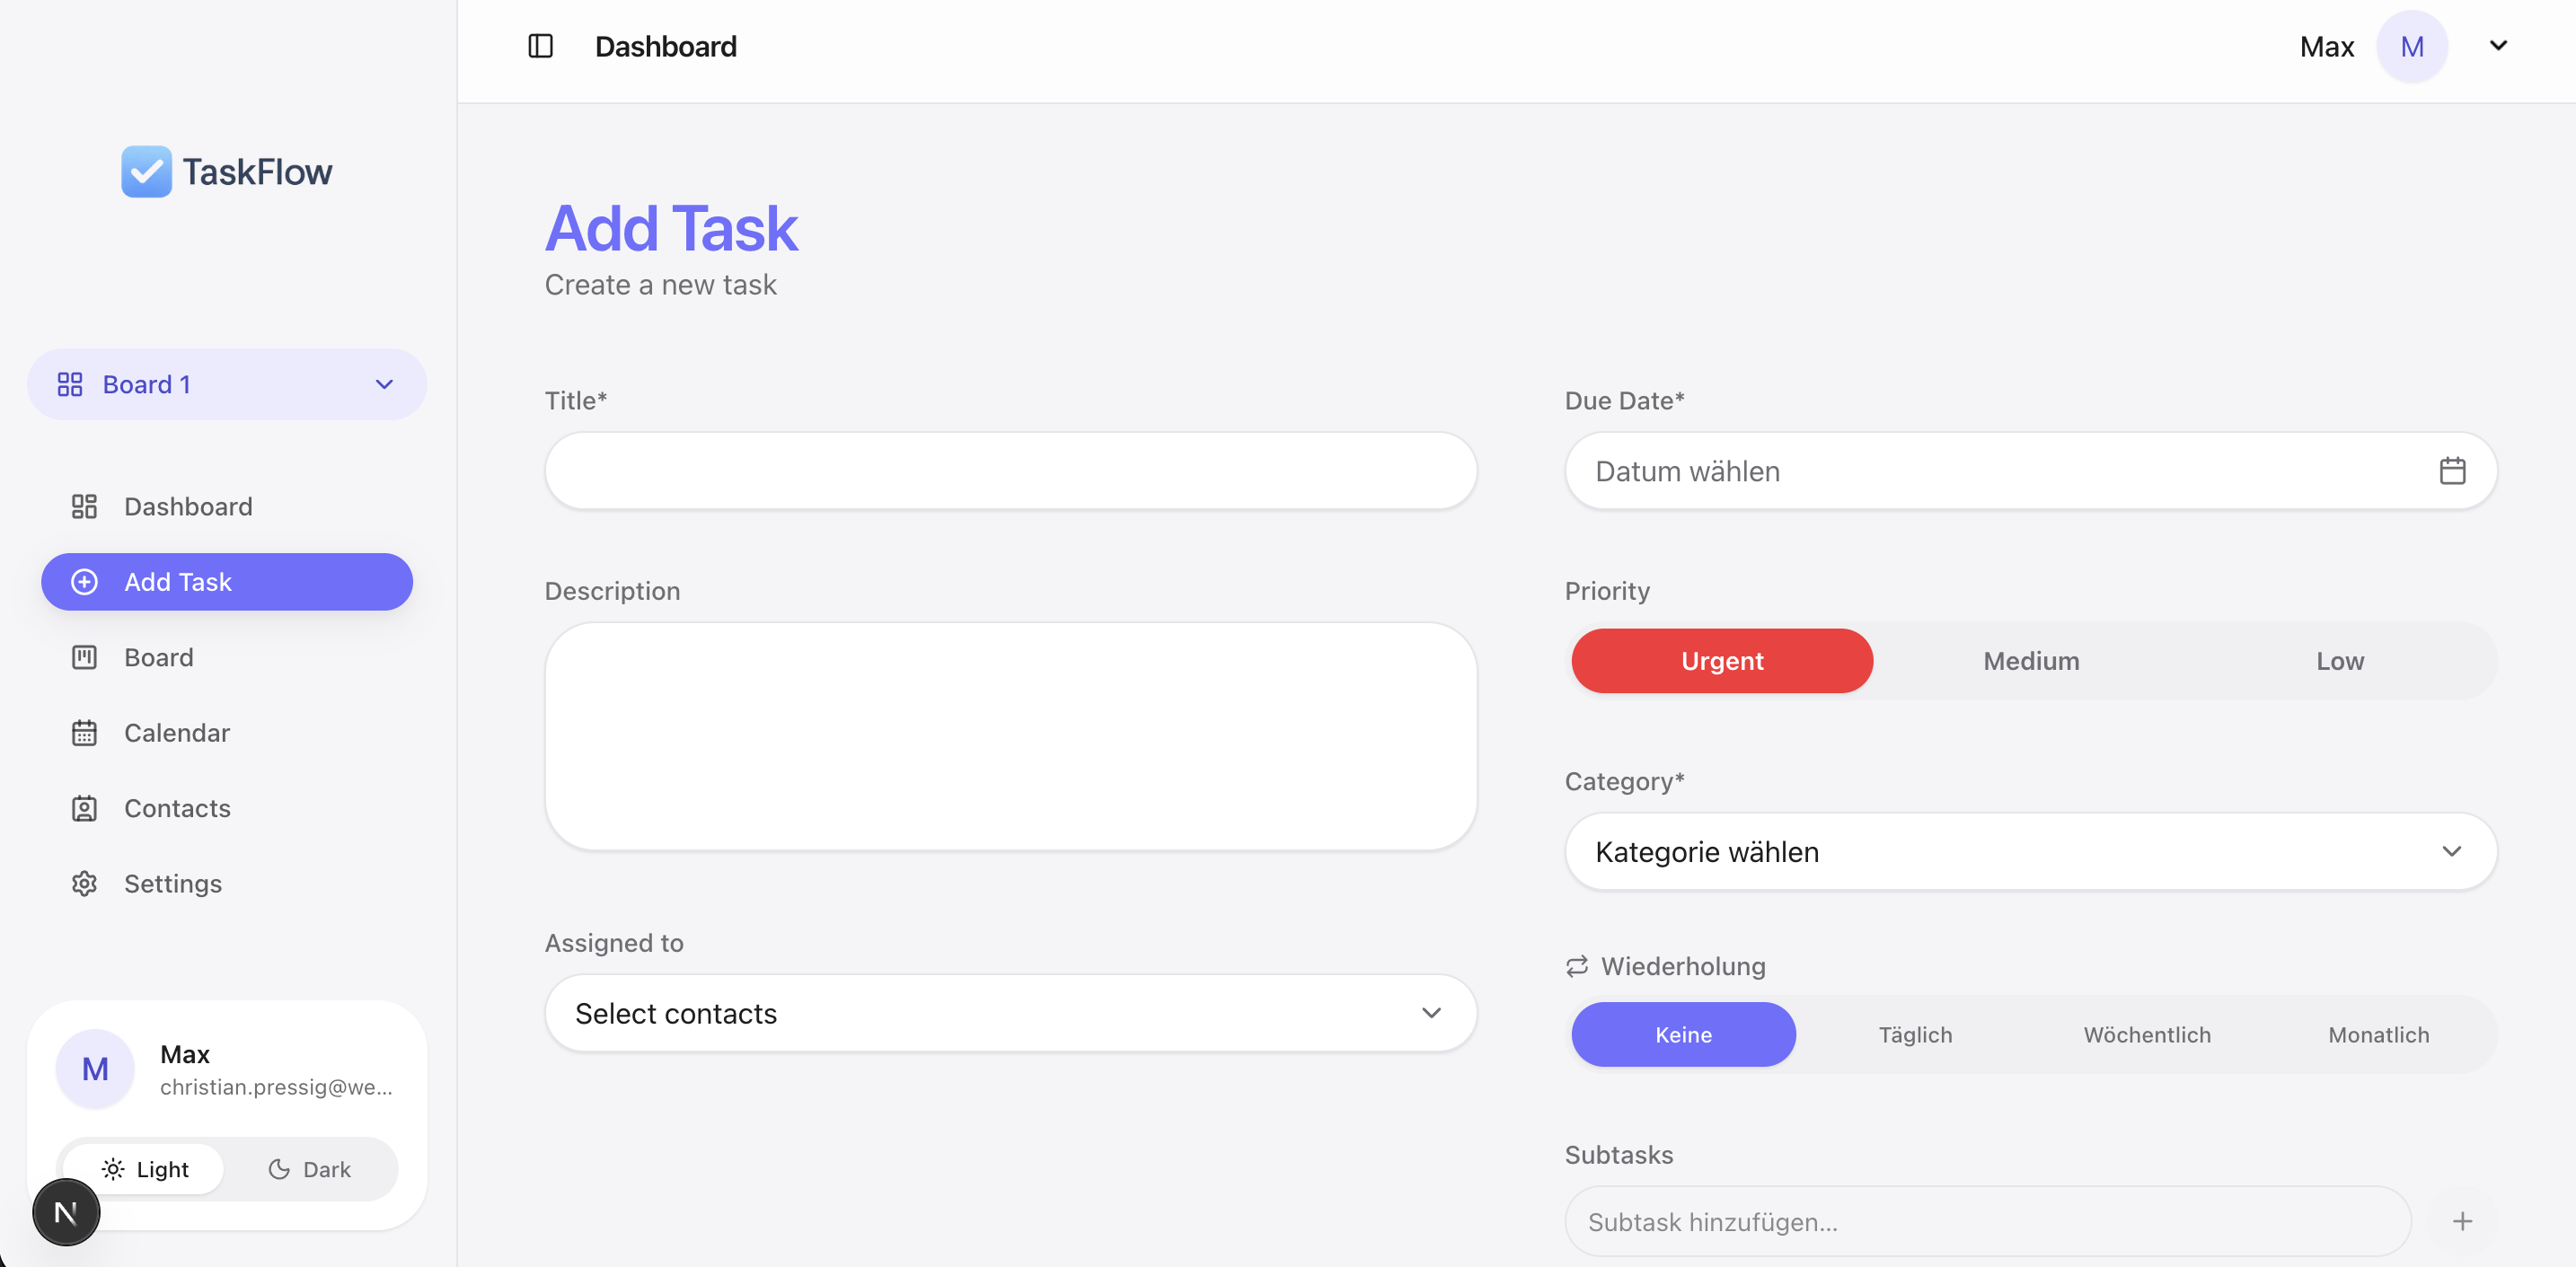
Task: Set priority to Medium
Action: (2031, 661)
